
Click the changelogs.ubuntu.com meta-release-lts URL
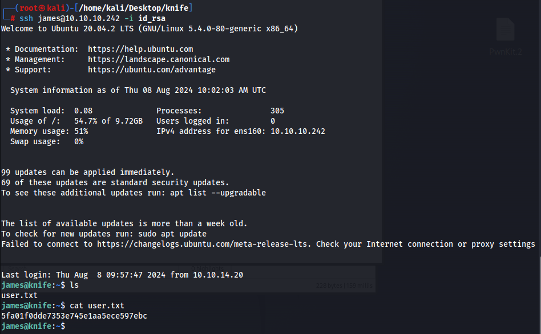pos(202,244)
